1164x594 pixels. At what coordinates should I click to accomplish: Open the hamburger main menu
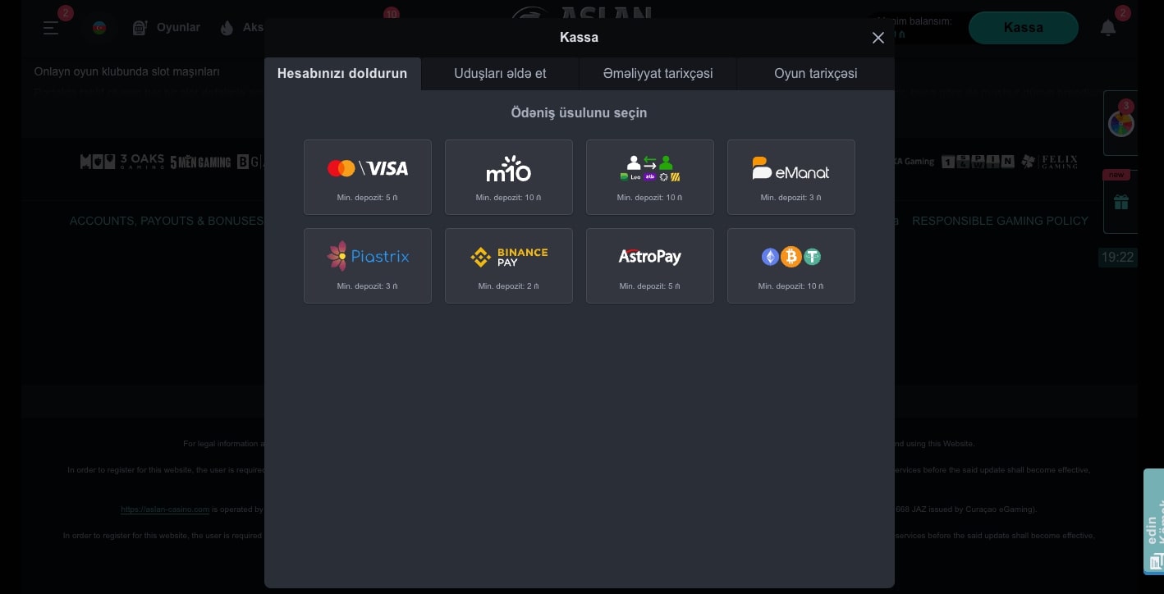tap(51, 28)
